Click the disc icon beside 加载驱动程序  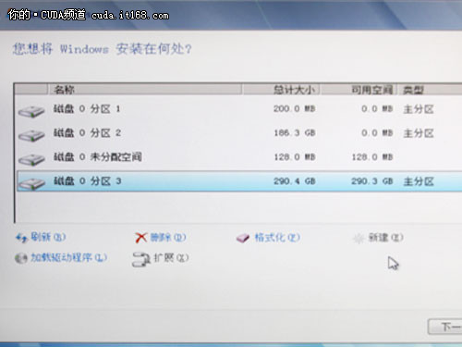click(x=21, y=258)
